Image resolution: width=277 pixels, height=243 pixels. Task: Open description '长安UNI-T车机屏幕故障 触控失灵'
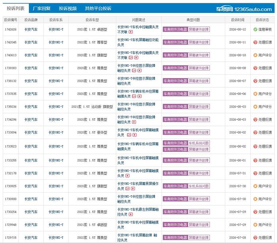(x=137, y=237)
